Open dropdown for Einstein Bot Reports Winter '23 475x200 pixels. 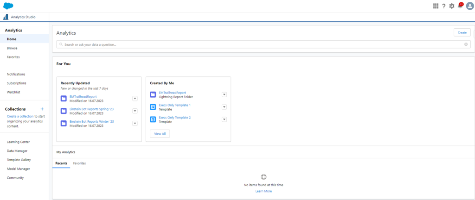click(135, 123)
